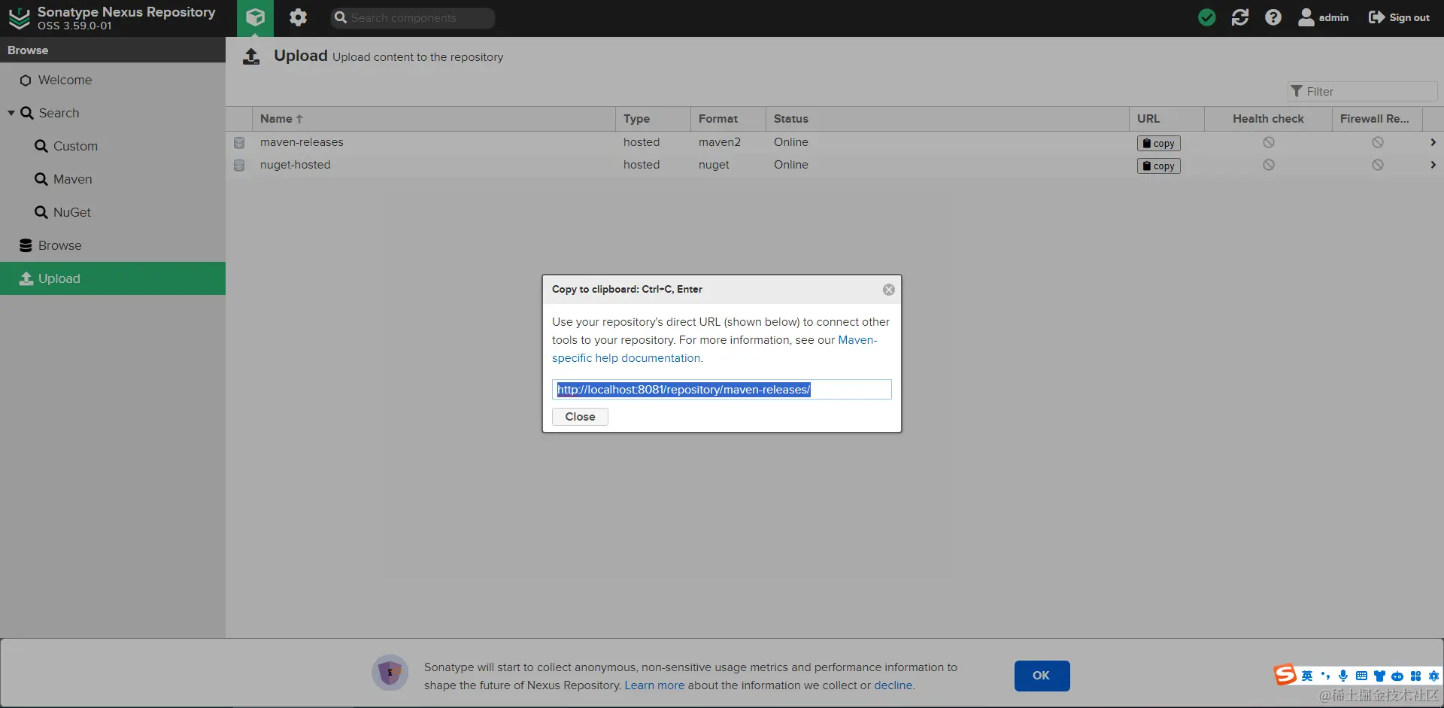Sort by the Format column header
This screenshot has height=708, width=1444.
coord(728,119)
